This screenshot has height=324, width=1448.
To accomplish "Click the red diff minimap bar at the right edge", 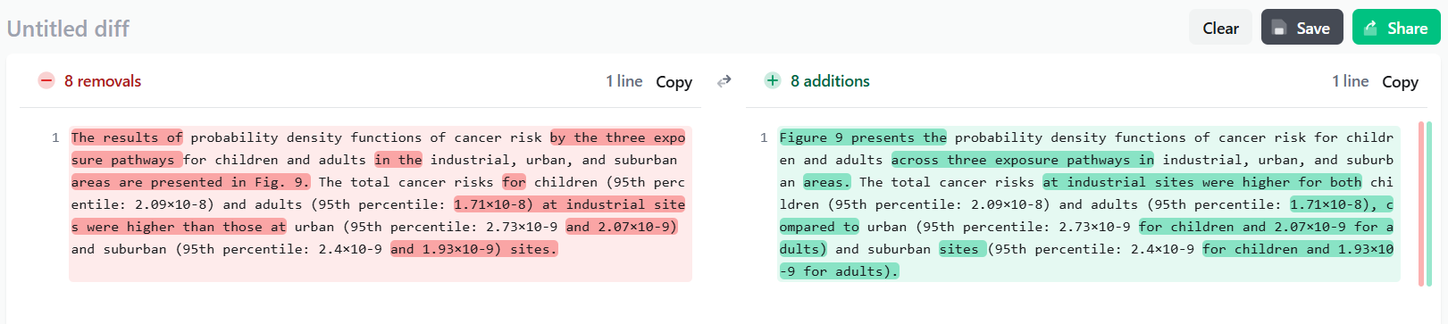I will pyautogui.click(x=1420, y=204).
